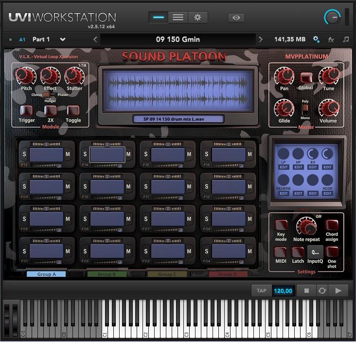Open the FX panel icon
This screenshot has width=356, height=342.
[x=331, y=39]
